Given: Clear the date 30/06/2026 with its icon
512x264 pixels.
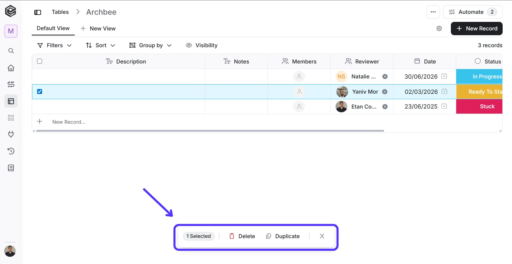Looking at the screenshot, I should [444, 76].
